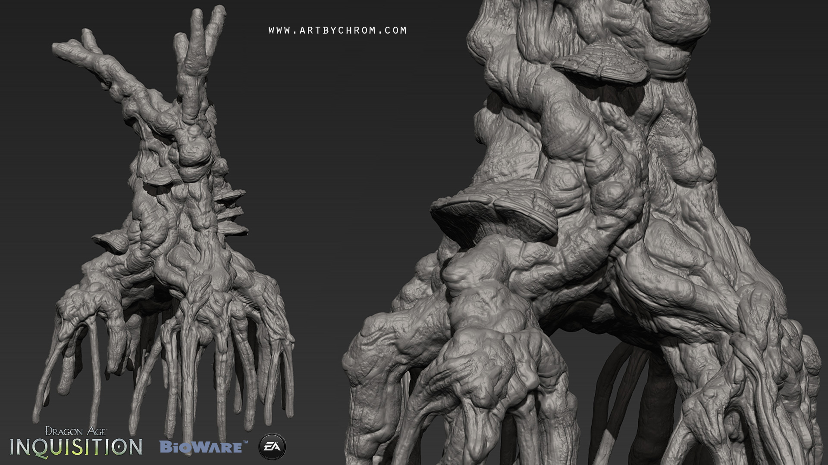This screenshot has width=828, height=465.
Task: Select the close-up trunk sculpt render
Action: (582, 232)
